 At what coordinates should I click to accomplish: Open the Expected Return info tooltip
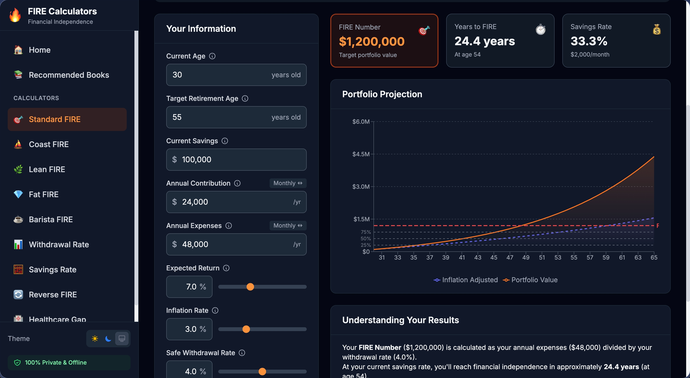pos(226,268)
